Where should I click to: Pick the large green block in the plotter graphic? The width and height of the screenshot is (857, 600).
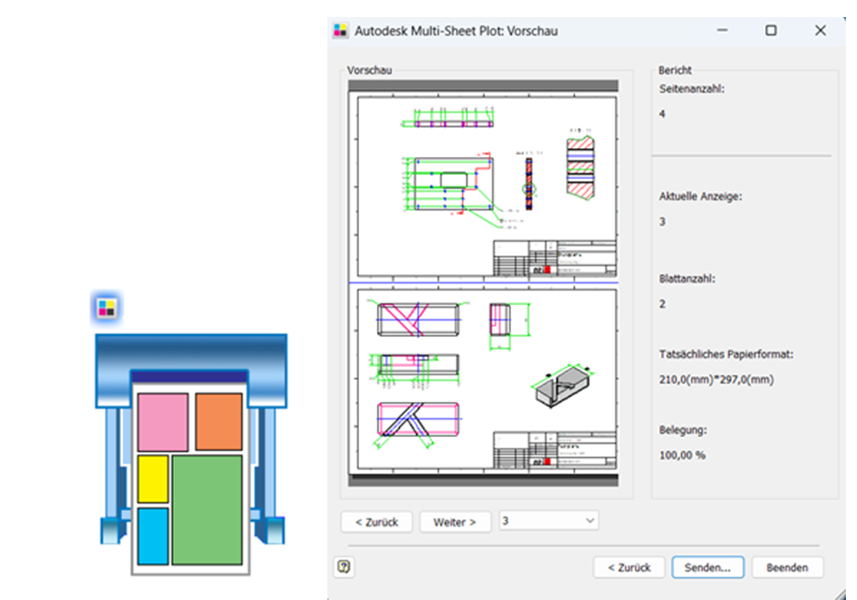207,510
